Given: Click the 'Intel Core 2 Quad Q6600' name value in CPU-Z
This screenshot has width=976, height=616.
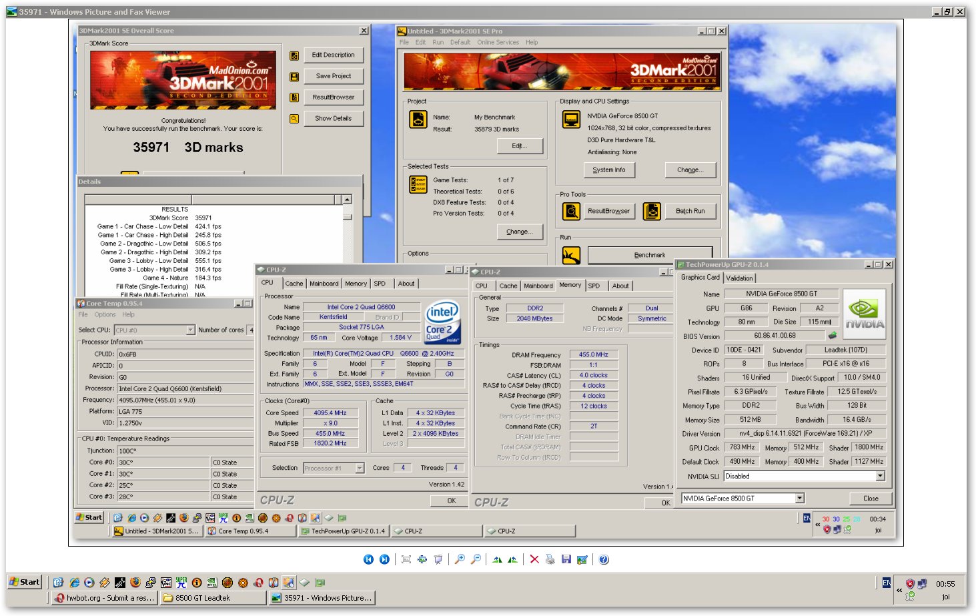Looking at the screenshot, I should tap(361, 307).
